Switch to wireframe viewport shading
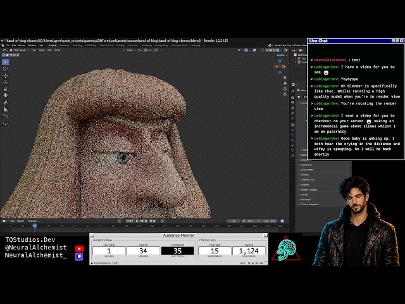 (267, 50)
